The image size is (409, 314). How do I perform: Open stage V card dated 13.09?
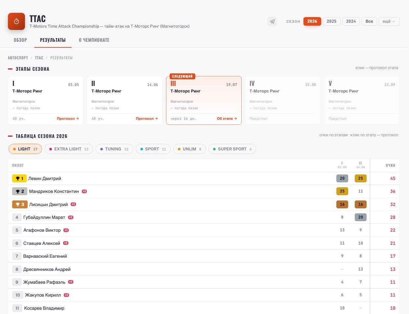click(x=362, y=100)
